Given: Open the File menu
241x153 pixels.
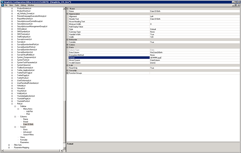Looking at the screenshot, I should 6,5.
